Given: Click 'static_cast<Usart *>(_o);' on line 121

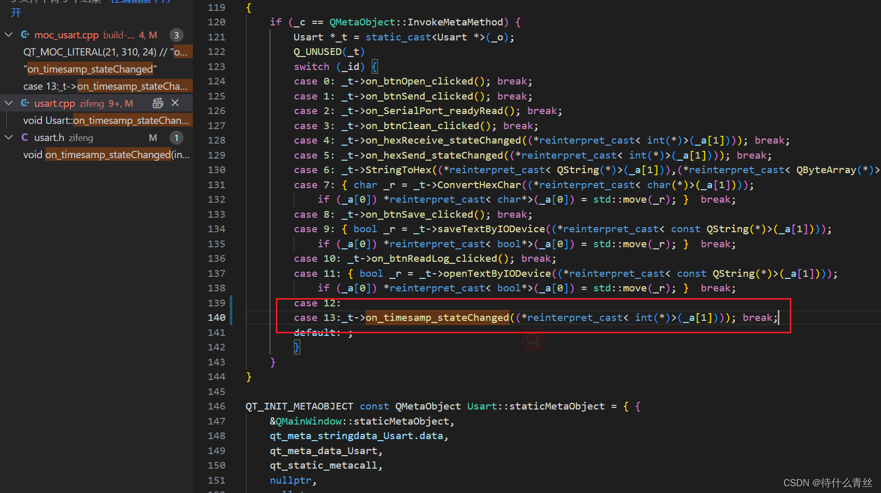Looking at the screenshot, I should point(440,37).
